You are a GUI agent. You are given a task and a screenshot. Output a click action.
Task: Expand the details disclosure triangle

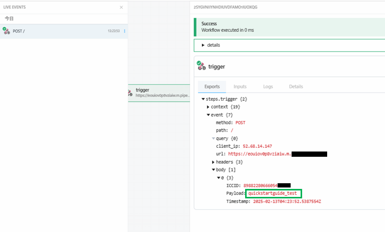pos(203,45)
